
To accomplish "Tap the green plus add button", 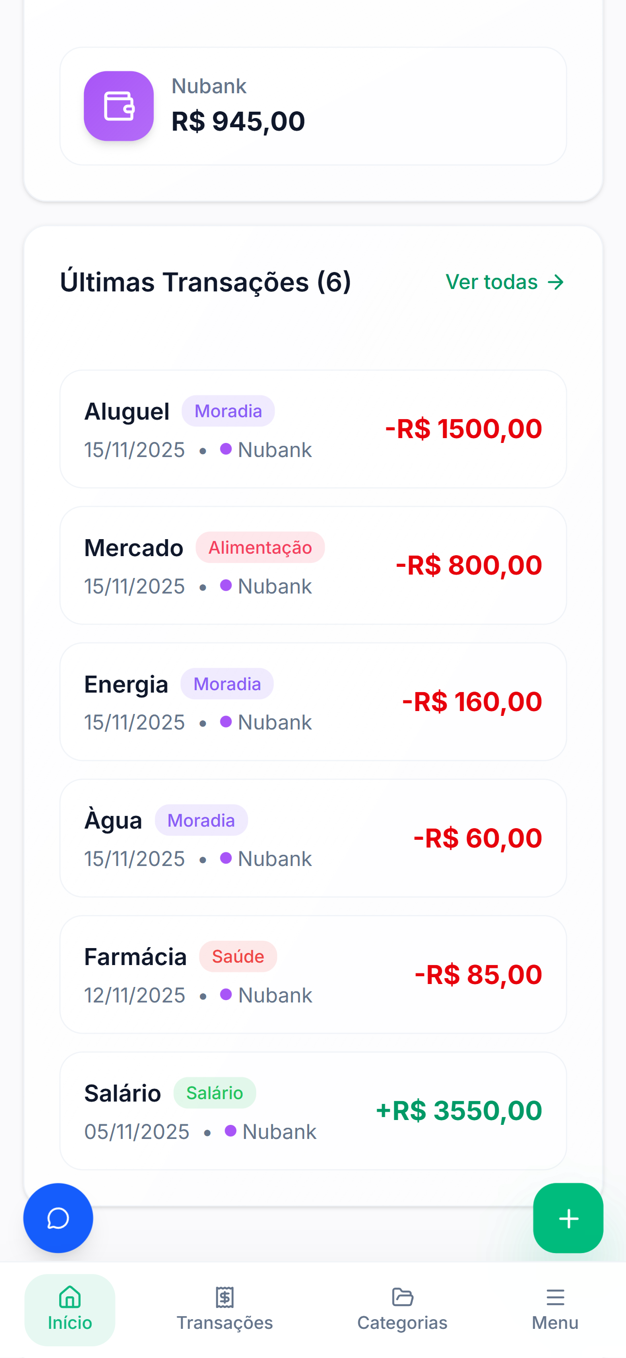I will 567,1218.
